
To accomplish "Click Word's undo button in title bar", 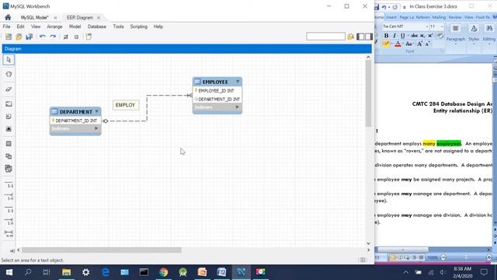I will coord(384,7).
